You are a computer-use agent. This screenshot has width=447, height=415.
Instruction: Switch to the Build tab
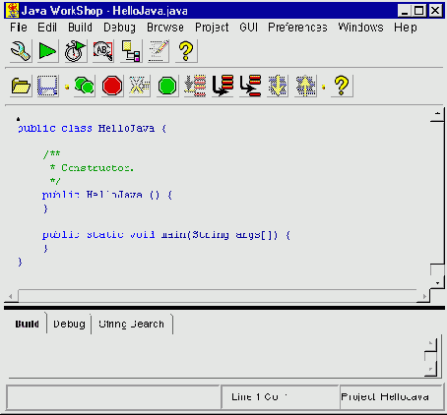coord(27,324)
